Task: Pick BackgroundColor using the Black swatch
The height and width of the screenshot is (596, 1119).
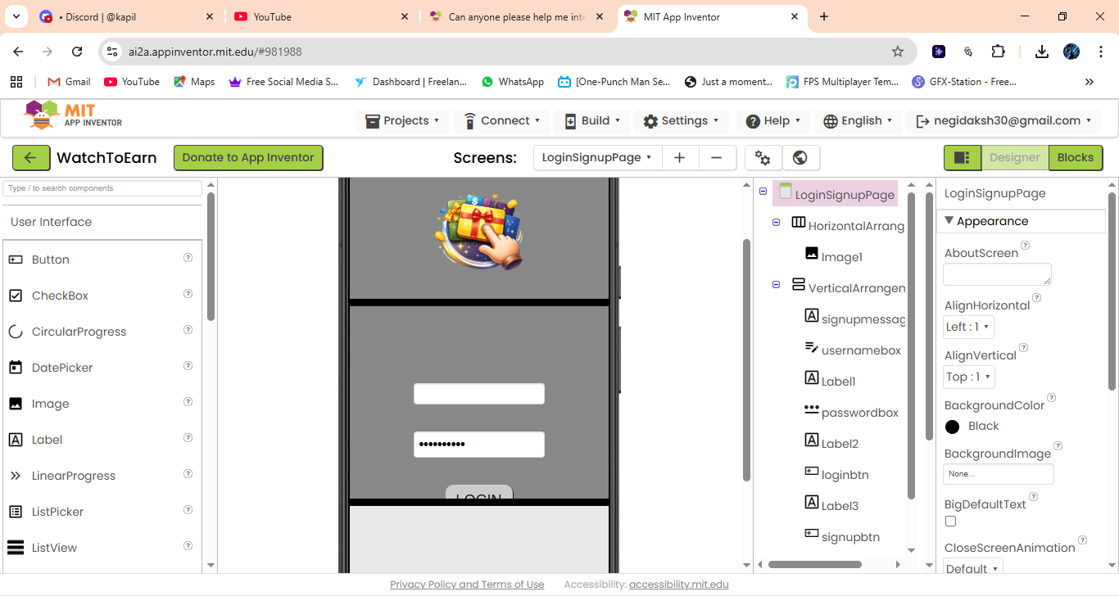Action: click(x=953, y=427)
